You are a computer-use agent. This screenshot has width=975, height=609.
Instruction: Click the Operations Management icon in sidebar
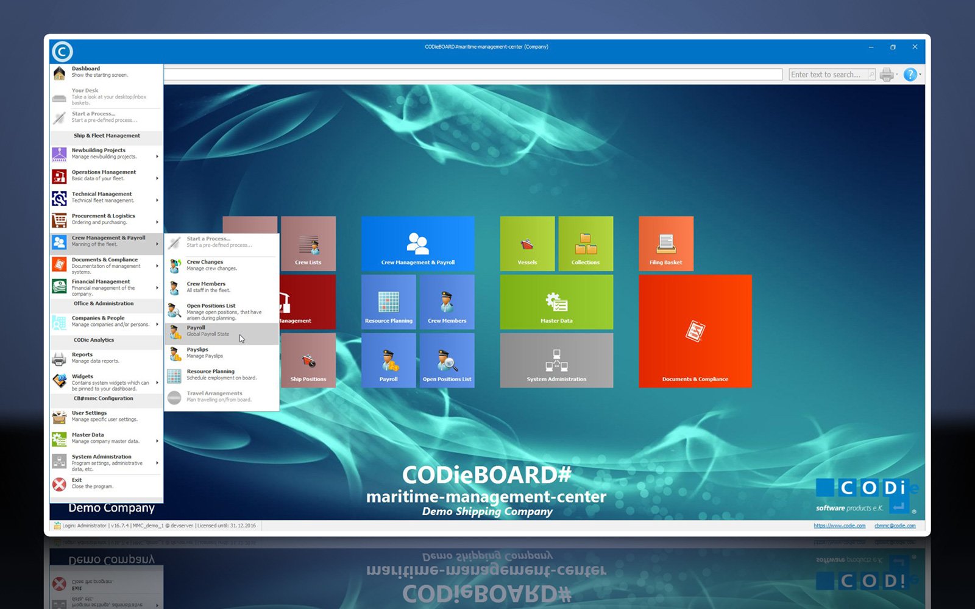pyautogui.click(x=59, y=176)
